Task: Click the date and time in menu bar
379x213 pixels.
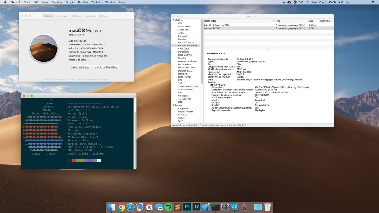Action: [x=324, y=2]
